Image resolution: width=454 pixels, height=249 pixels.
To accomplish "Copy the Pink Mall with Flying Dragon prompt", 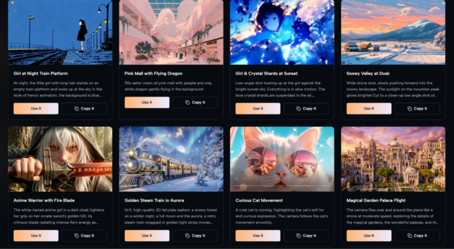I will [x=195, y=102].
